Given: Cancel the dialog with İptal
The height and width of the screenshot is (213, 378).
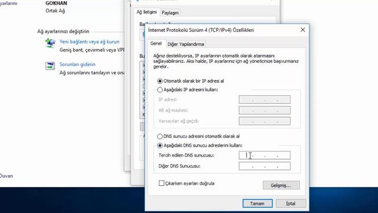Looking at the screenshot, I should (291, 204).
